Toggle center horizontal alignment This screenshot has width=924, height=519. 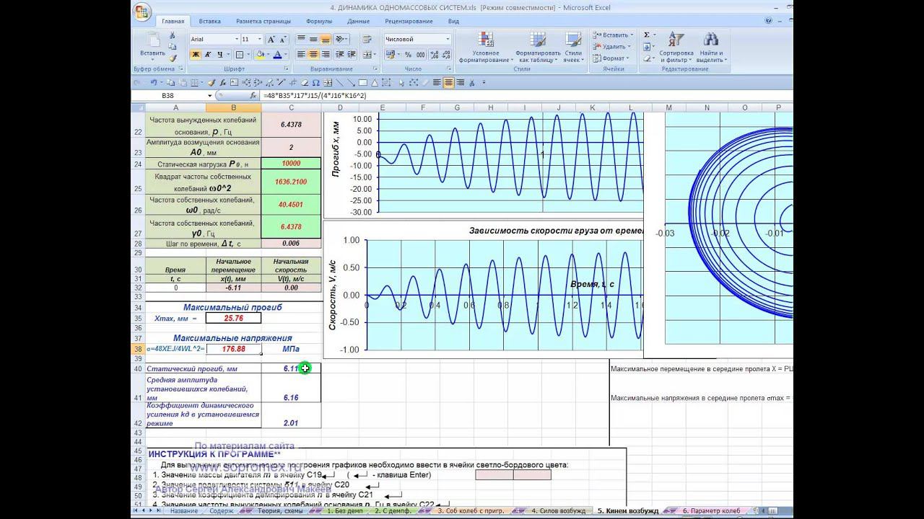pyautogui.click(x=313, y=55)
